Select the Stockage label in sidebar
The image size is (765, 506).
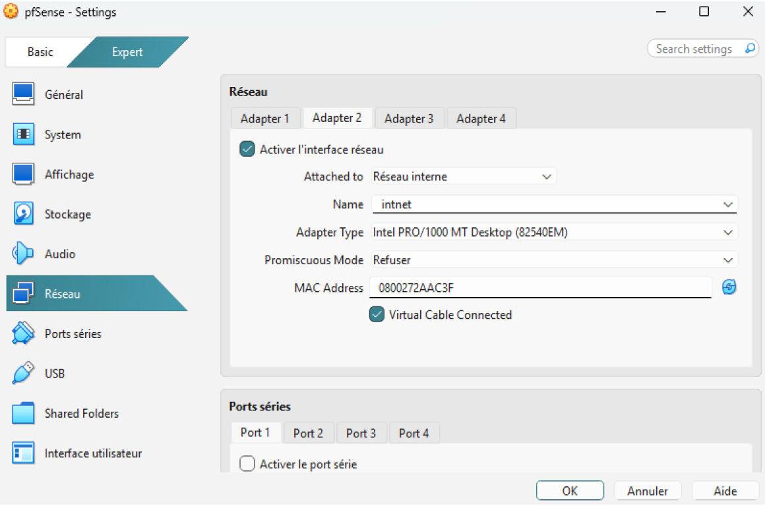click(x=68, y=214)
